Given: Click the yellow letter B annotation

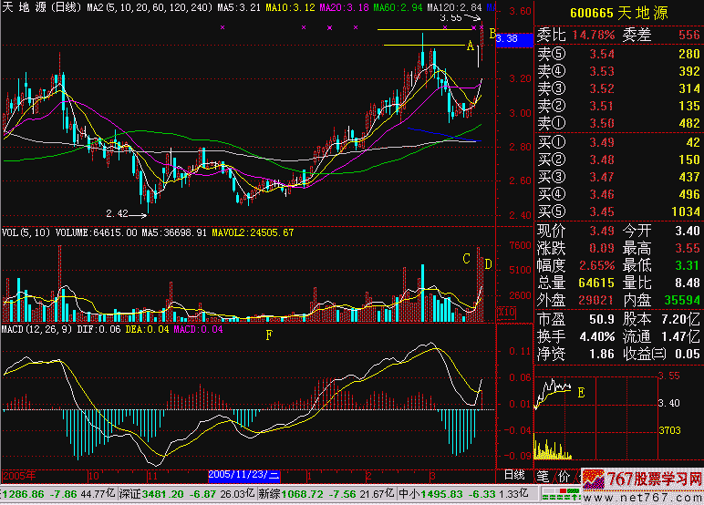Looking at the screenshot, I should coord(493,34).
